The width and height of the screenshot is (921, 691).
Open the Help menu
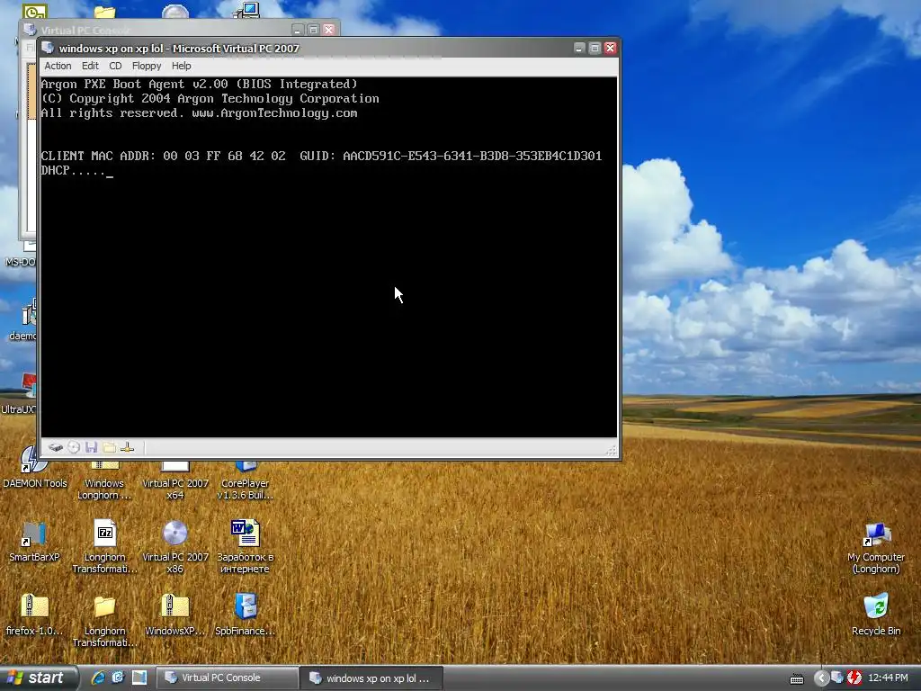(181, 66)
